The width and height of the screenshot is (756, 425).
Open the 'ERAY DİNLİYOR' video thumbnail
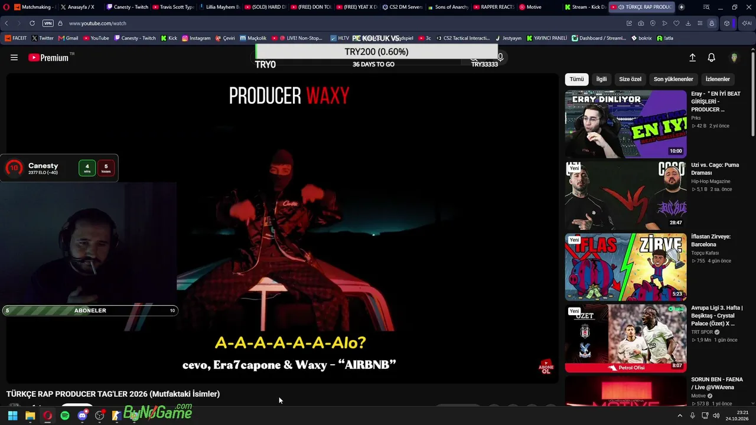(x=625, y=124)
